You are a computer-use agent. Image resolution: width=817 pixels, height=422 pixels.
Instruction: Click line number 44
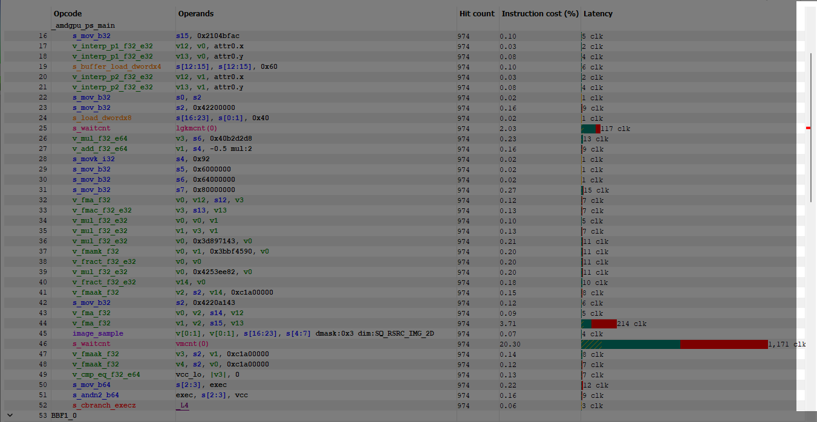tap(42, 324)
